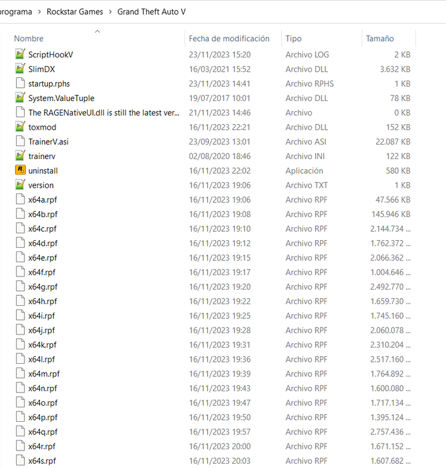Click the date 23/11/2023 15:20
Viewport: 446px width, 468px height.
(x=220, y=55)
